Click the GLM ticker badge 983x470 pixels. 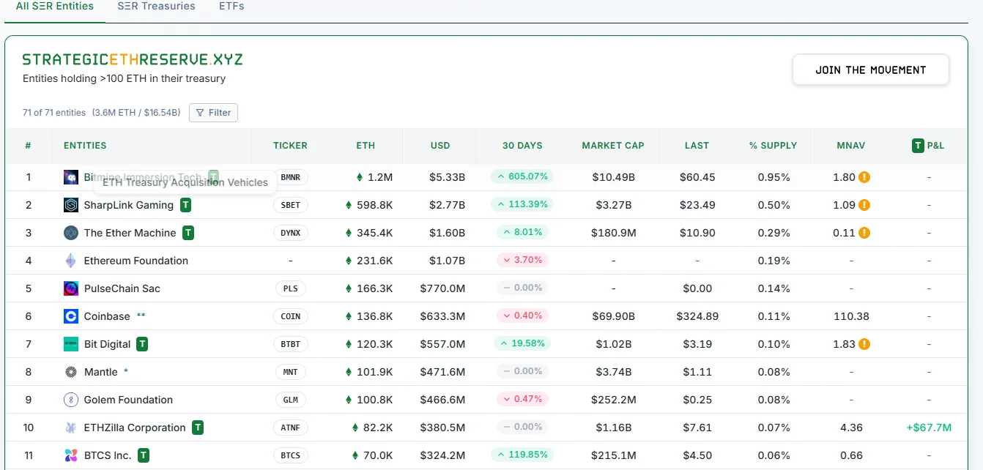click(x=290, y=400)
